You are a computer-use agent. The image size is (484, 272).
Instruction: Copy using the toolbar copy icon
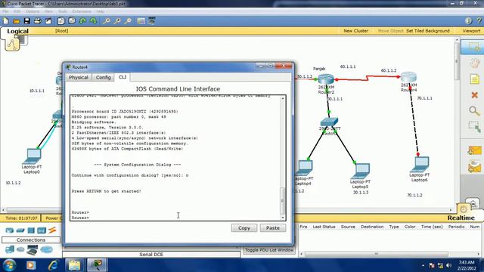pos(60,21)
